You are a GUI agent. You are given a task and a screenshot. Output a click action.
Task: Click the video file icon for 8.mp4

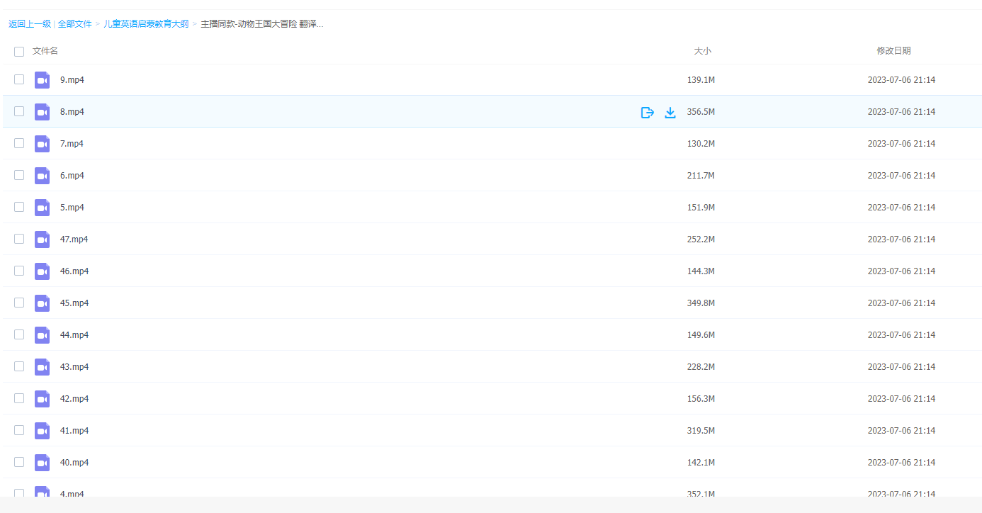(x=42, y=112)
